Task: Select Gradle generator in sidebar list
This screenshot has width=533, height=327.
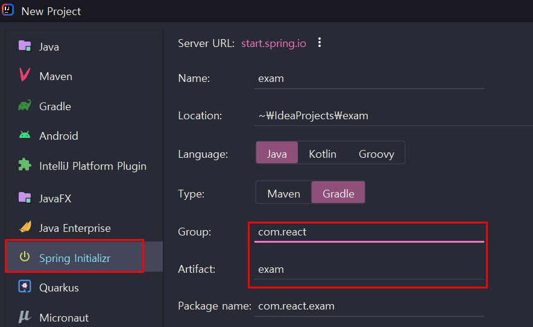Action: pyautogui.click(x=84, y=106)
